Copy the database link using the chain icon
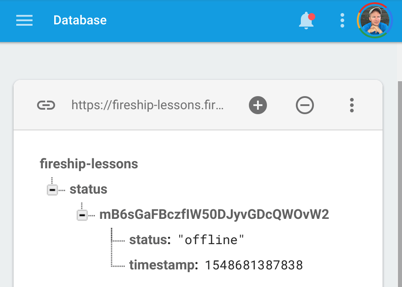The width and height of the screenshot is (402, 287). (x=46, y=105)
